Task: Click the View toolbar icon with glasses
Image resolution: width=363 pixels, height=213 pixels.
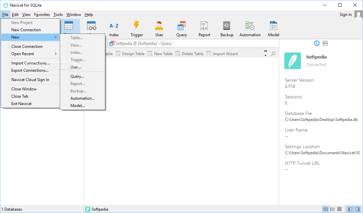Action: pos(91,26)
